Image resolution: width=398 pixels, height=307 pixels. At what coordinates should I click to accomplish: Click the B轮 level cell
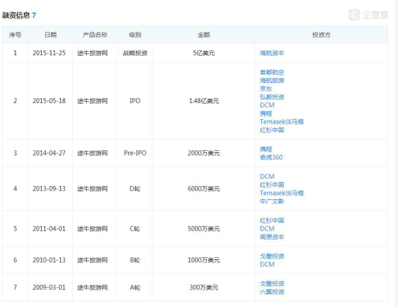pos(135,260)
